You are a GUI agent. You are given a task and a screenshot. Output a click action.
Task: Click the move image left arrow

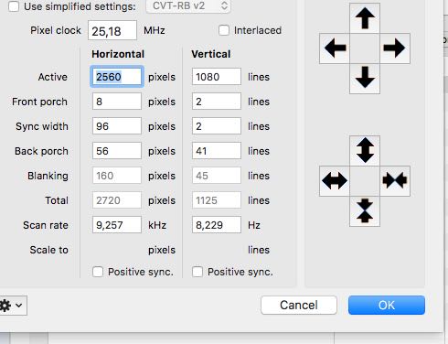[x=335, y=48]
